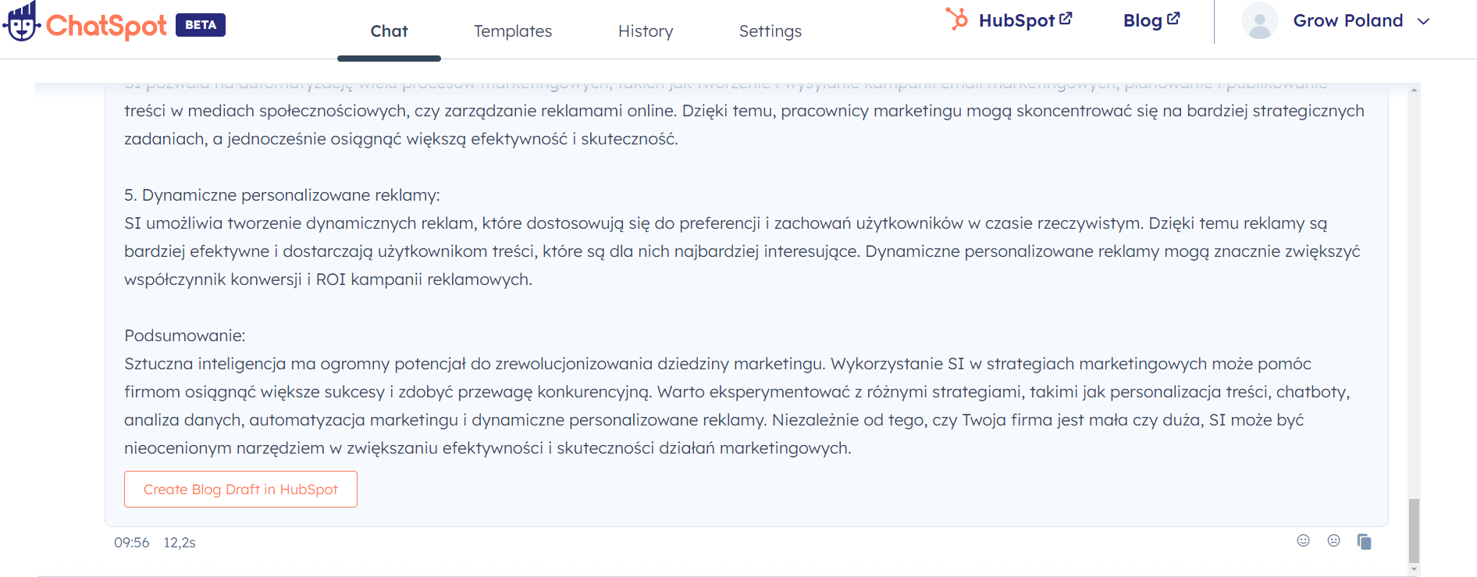Click the 09:56 message timestamp
1477x577 pixels.
click(x=131, y=543)
